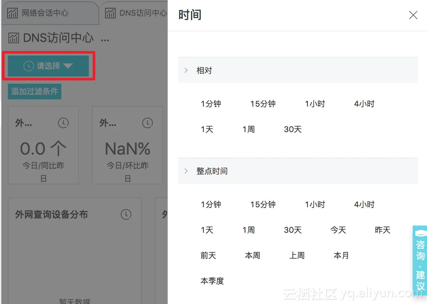Screen dimensions: 427x304
Task: Pick the 上周 time range
Action: [x=297, y=256]
